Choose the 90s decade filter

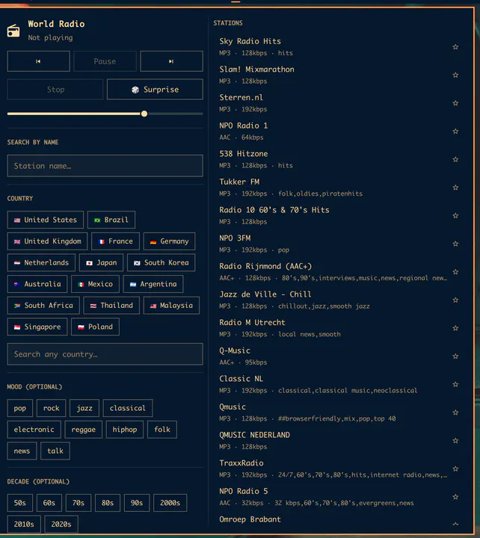137,503
